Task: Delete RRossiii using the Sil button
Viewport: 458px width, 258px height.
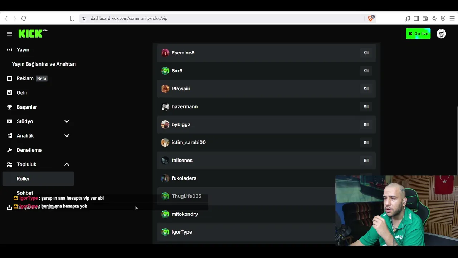Action: pos(366,89)
